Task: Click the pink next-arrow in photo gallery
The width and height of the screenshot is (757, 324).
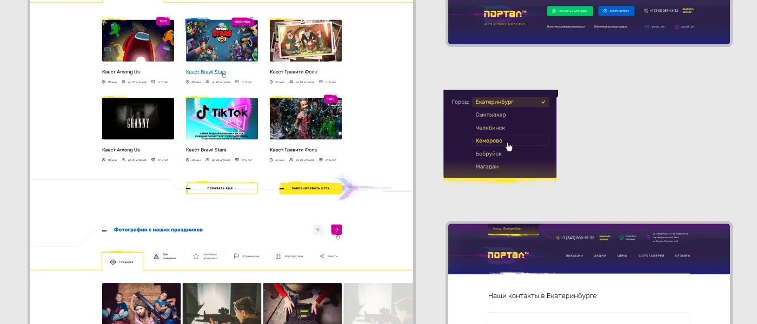Action: tap(336, 230)
